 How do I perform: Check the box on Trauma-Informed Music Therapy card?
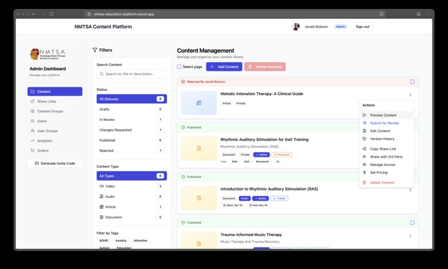(x=412, y=222)
